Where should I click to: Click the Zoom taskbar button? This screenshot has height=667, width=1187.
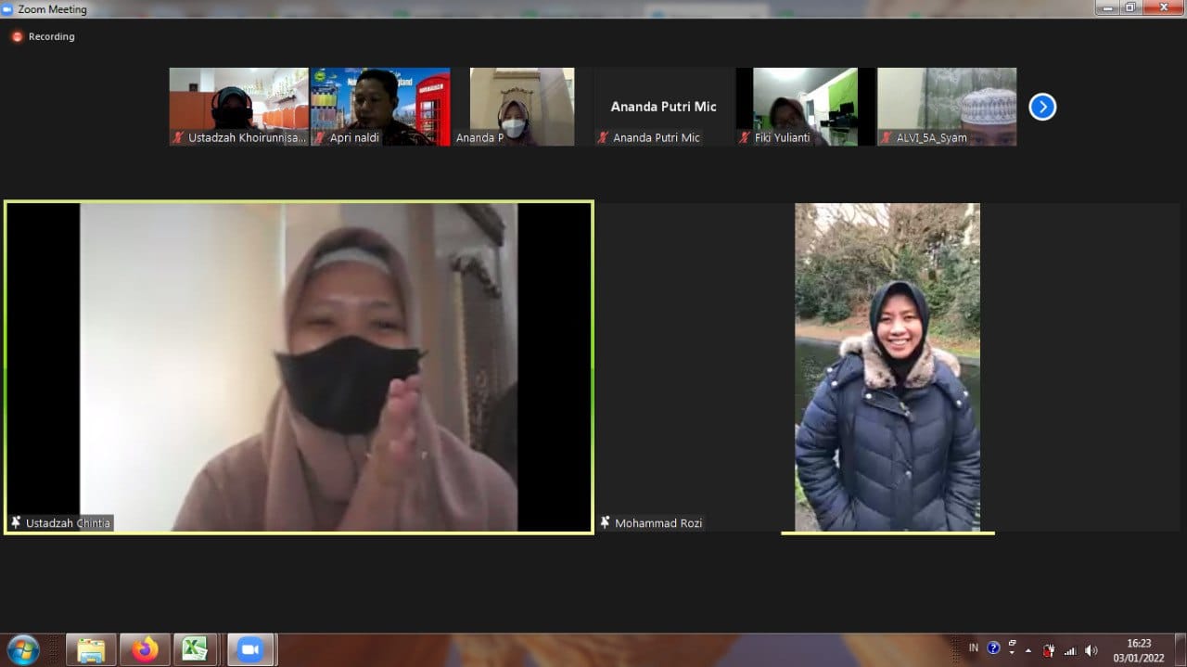[249, 649]
